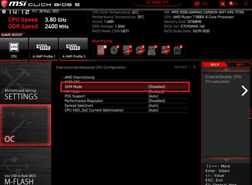Viewport: 252px width, 185px height.
Task: Go back using the return arrow icon
Action: point(194,67)
